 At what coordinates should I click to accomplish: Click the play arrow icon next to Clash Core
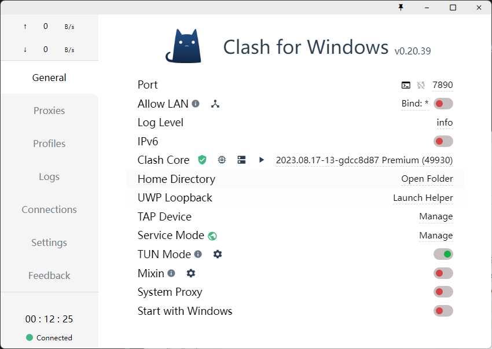click(x=262, y=160)
